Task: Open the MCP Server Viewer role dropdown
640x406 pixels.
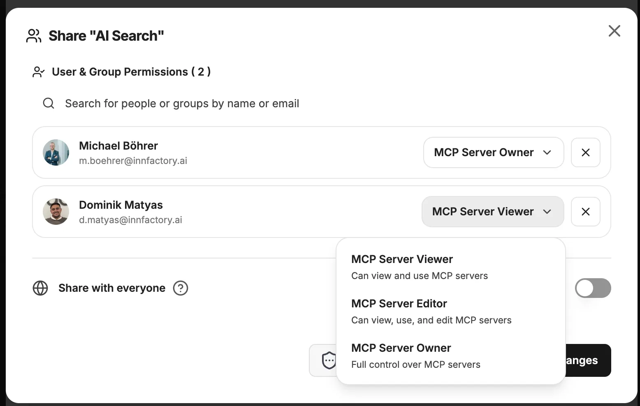Action: [492, 212]
